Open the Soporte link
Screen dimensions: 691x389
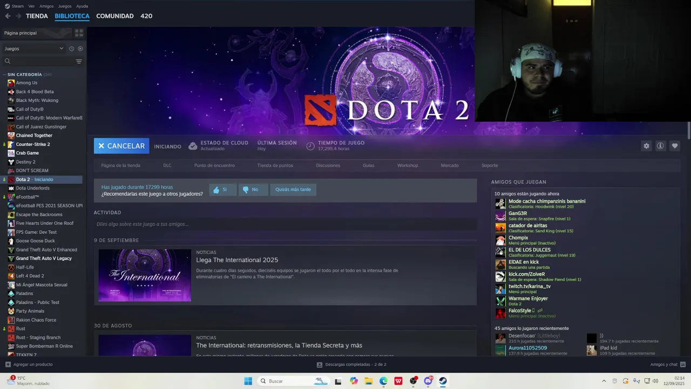click(490, 165)
